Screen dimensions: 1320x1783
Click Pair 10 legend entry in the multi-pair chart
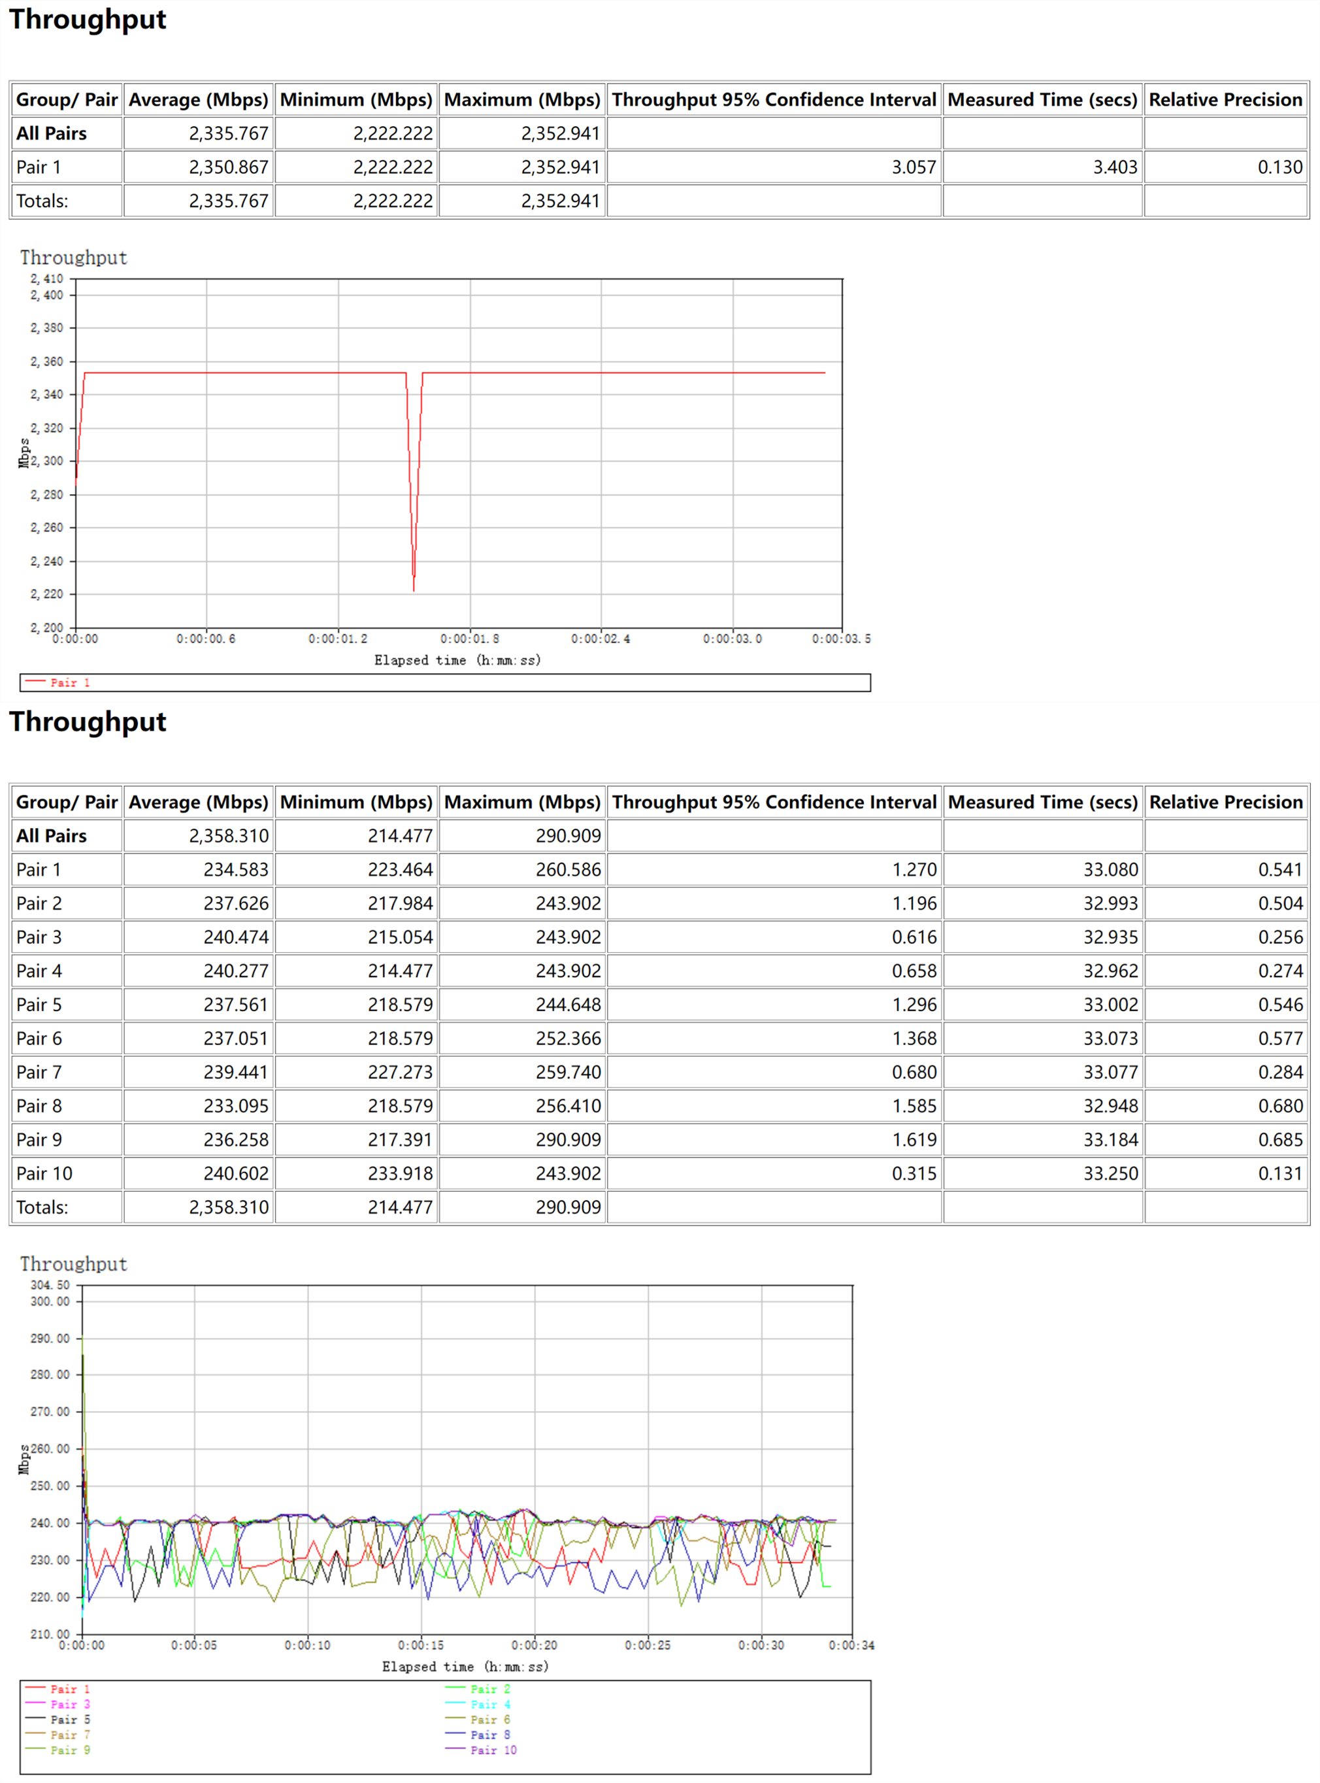click(493, 1750)
